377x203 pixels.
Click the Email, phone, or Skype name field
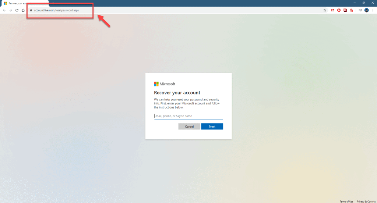(188, 116)
